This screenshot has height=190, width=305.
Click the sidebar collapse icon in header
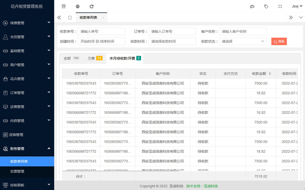click(x=63, y=6)
